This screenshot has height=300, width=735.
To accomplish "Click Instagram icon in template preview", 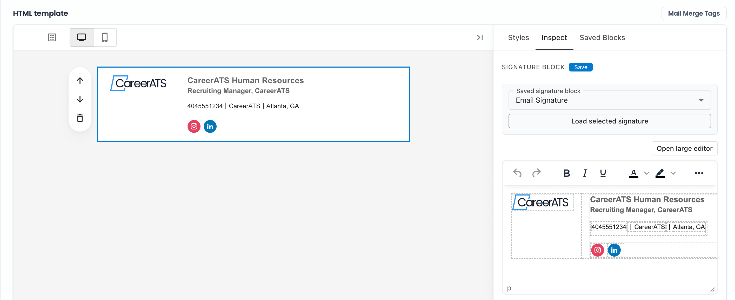I will point(194,126).
